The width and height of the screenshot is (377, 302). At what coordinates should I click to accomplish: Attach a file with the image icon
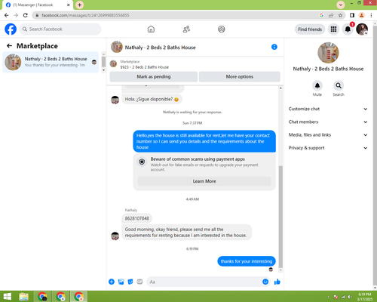pyautogui.click(x=121, y=282)
